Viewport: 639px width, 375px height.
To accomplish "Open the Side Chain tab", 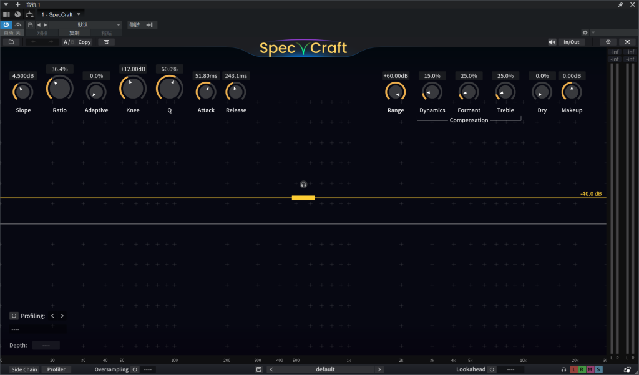I will (24, 369).
